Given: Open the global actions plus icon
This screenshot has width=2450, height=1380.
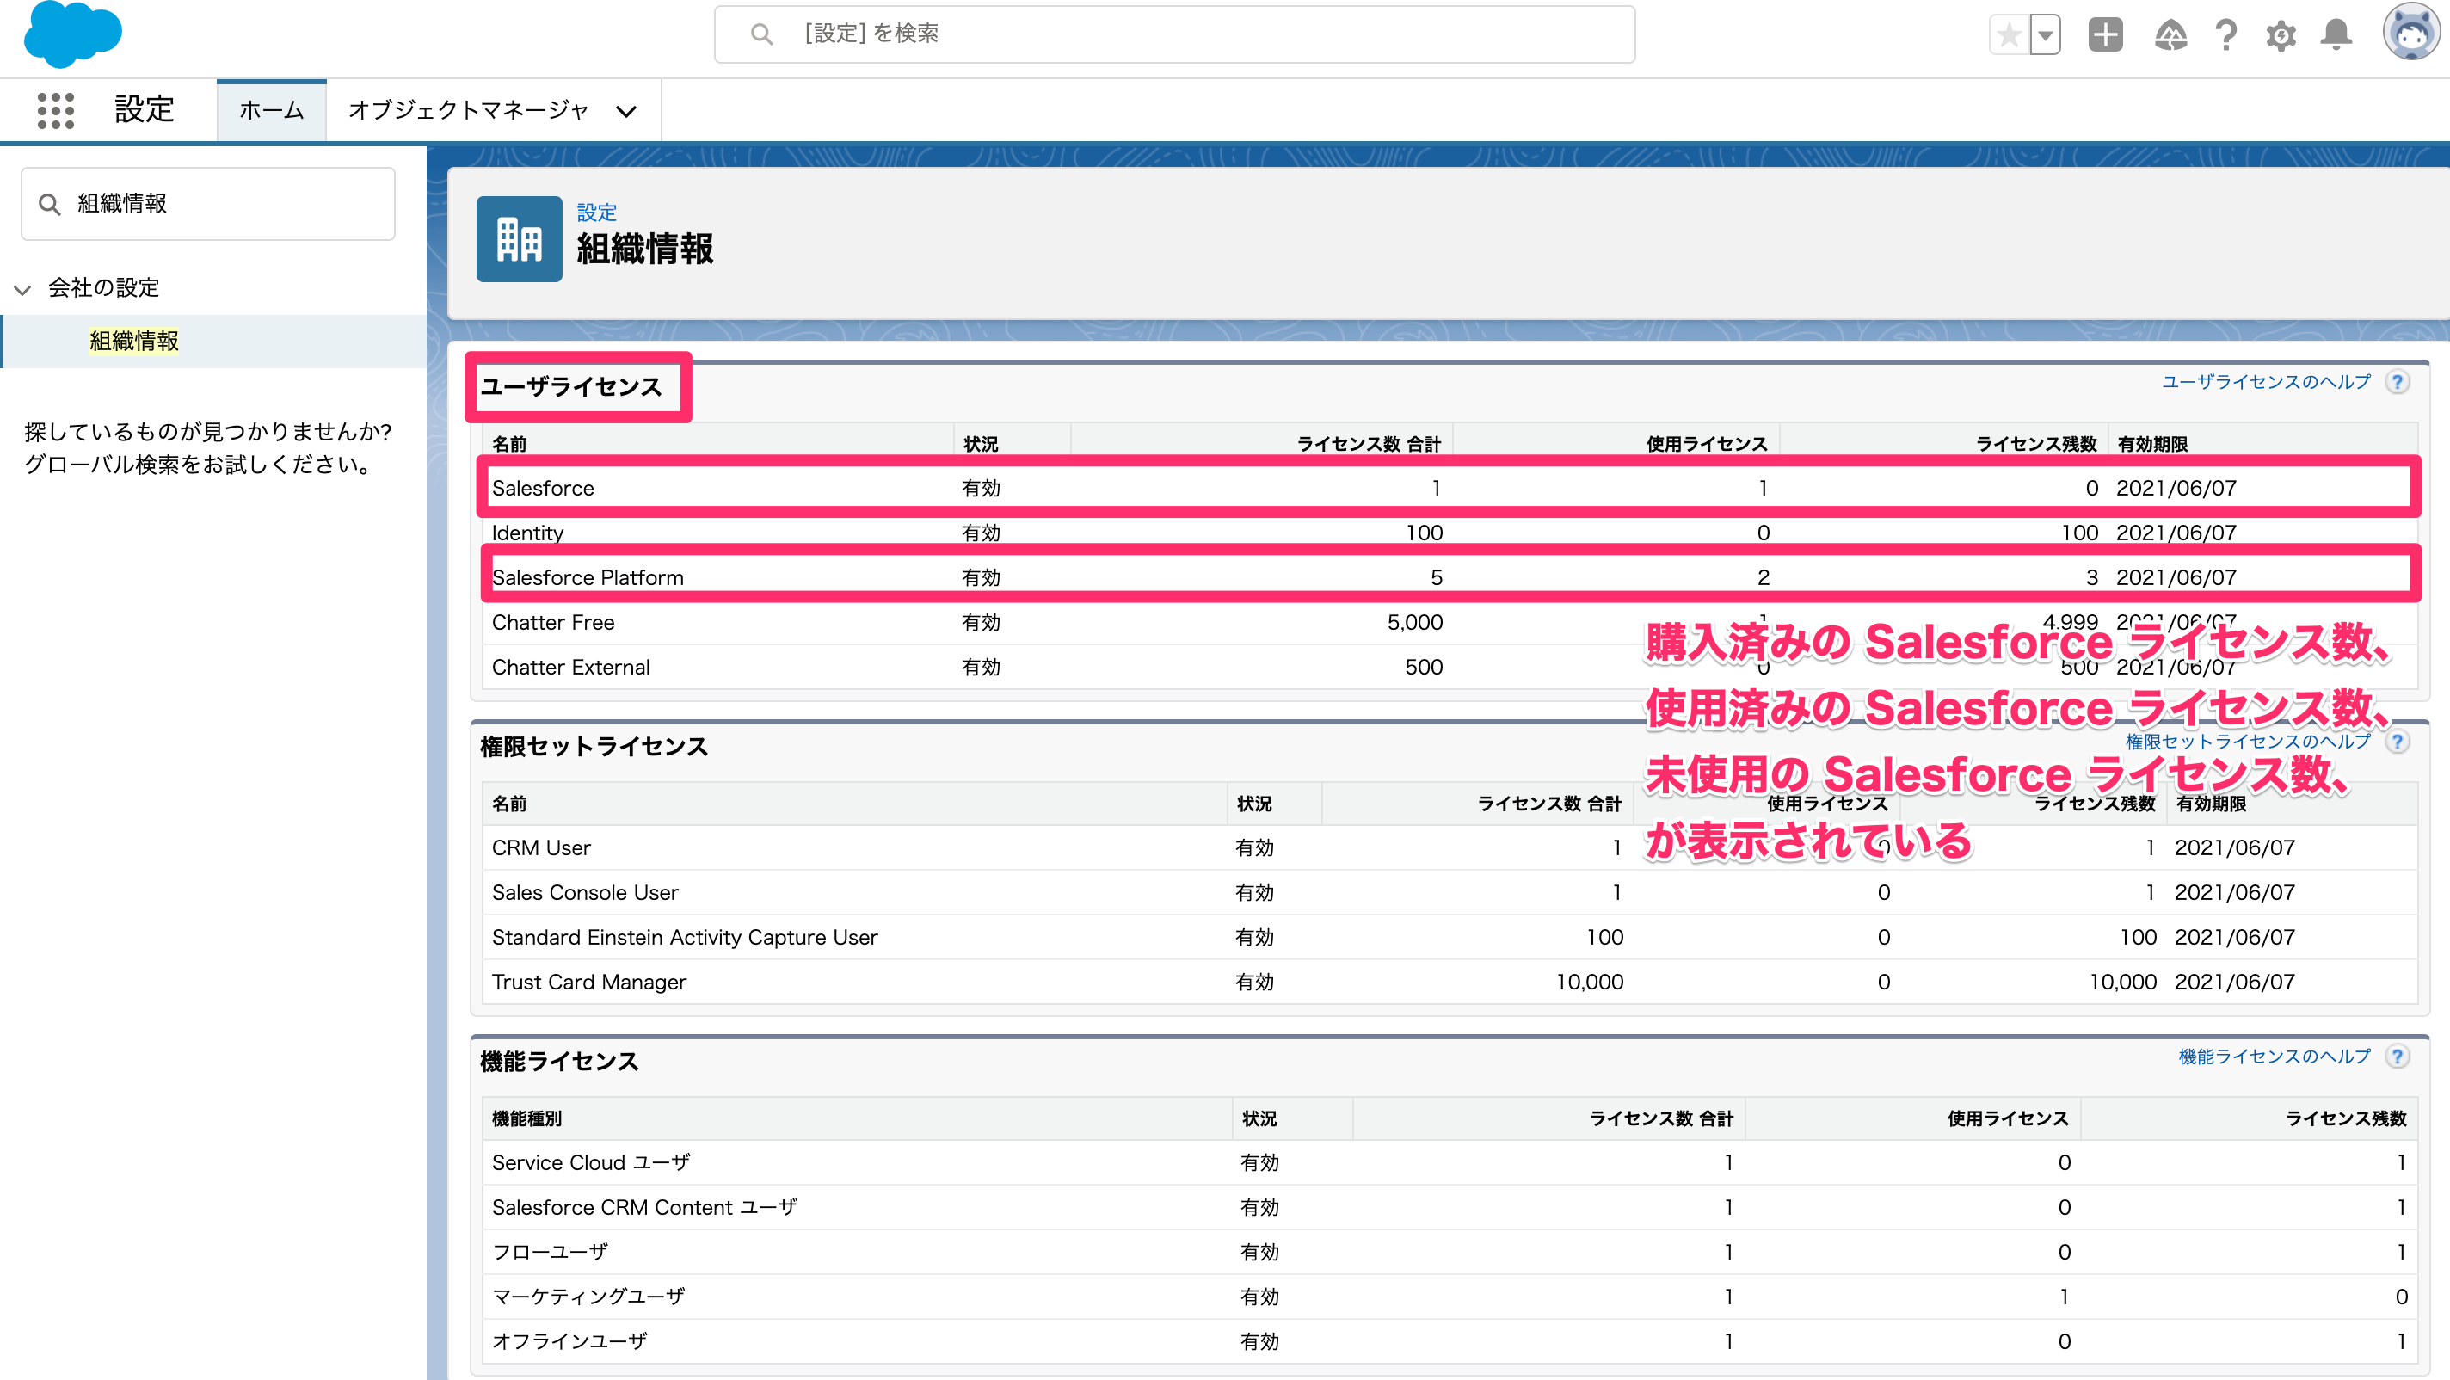Looking at the screenshot, I should pos(2106,35).
